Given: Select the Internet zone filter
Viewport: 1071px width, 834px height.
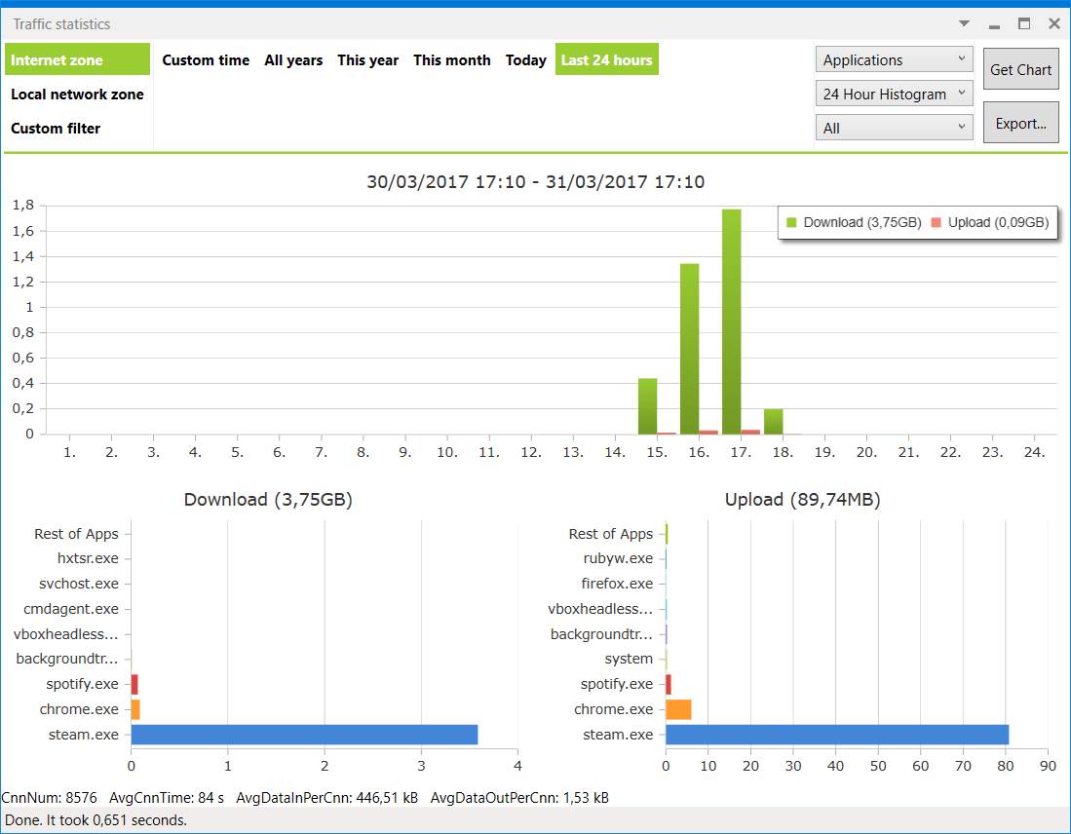Looking at the screenshot, I should tap(77, 59).
